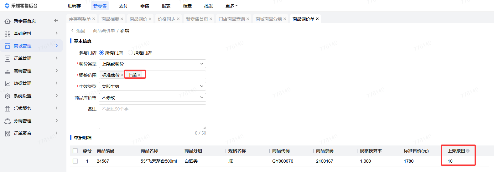The image size is (494, 172).
Task: Click the 营销管理 icon
Action: [8, 71]
